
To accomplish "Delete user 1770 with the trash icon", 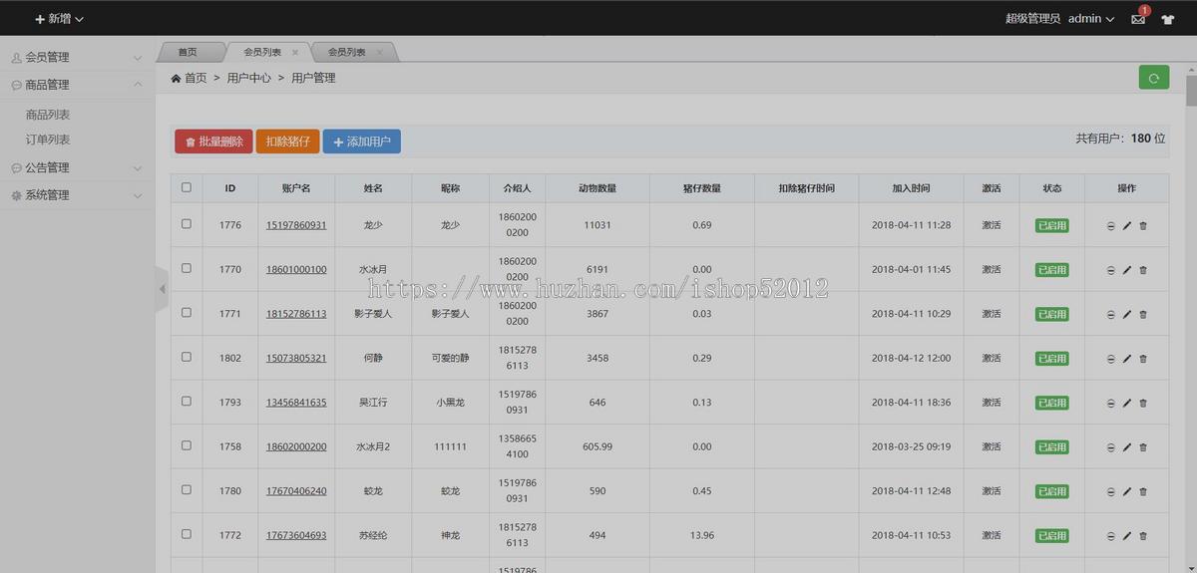I will 1143,270.
